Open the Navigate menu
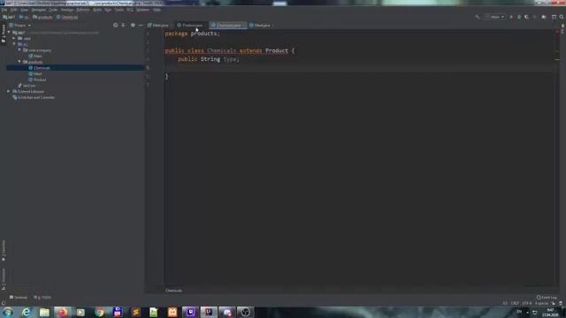 tap(39, 10)
